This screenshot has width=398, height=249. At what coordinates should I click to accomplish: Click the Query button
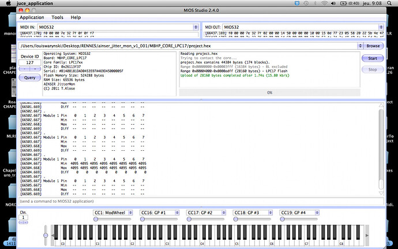[29, 77]
